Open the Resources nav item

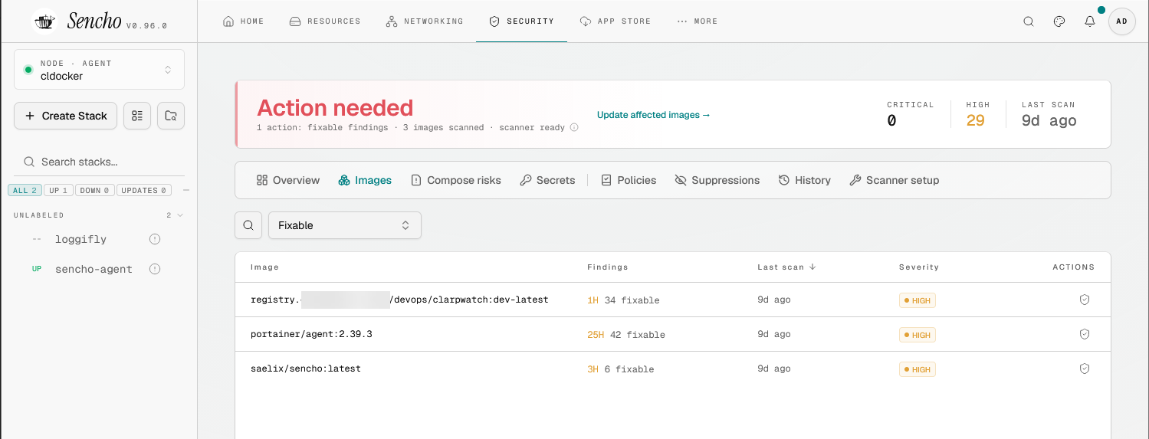324,21
